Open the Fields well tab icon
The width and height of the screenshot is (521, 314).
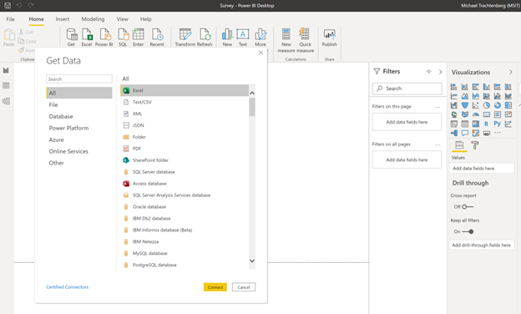459,145
